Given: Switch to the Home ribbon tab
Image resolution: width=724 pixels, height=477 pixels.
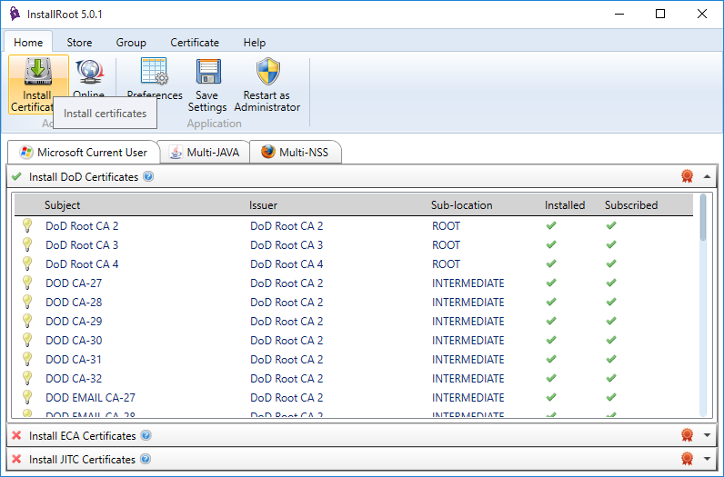Looking at the screenshot, I should pos(28,43).
